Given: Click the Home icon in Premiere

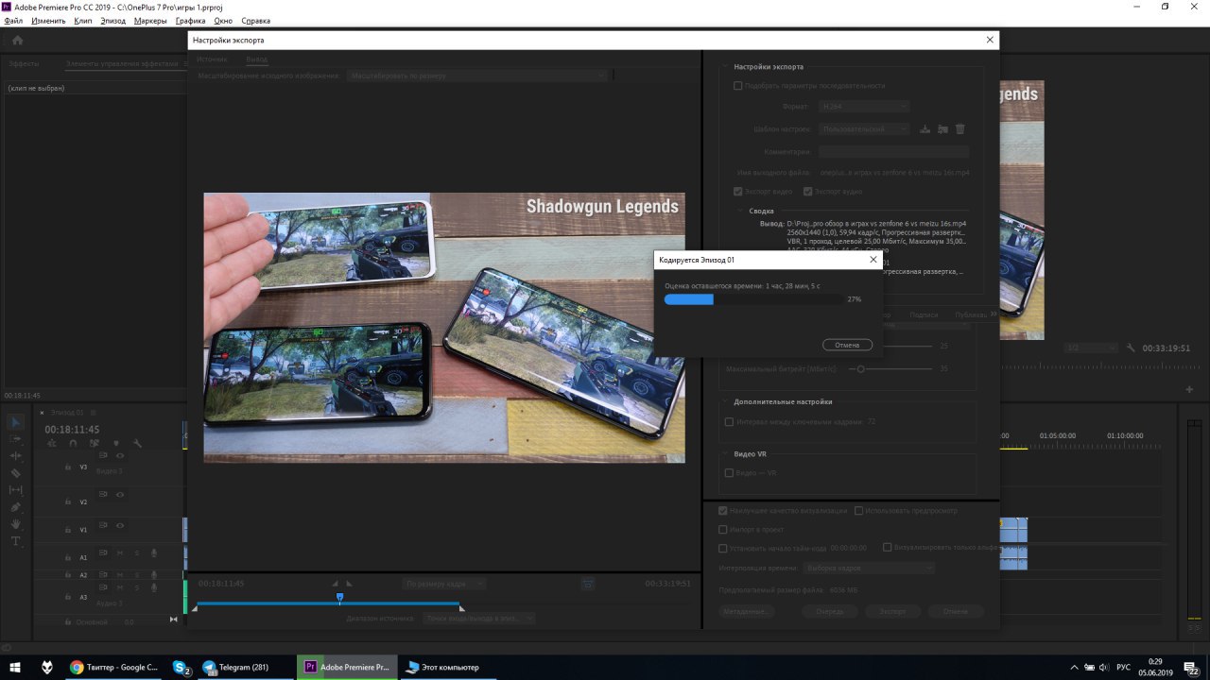Looking at the screenshot, I should coord(18,41).
